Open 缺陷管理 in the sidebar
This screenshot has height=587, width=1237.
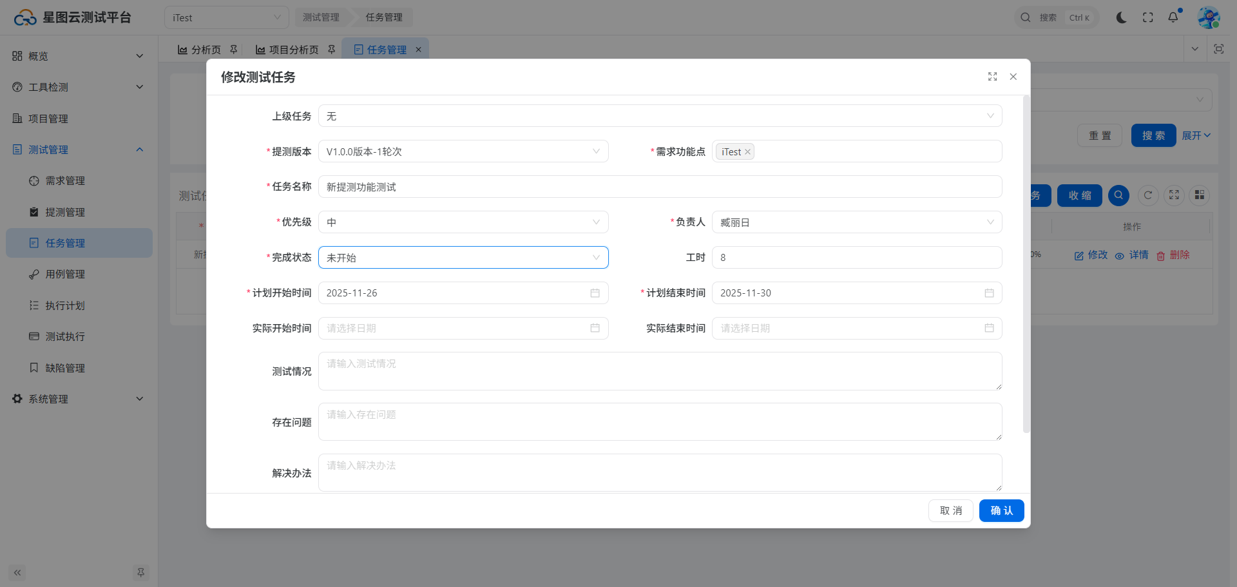(65, 368)
